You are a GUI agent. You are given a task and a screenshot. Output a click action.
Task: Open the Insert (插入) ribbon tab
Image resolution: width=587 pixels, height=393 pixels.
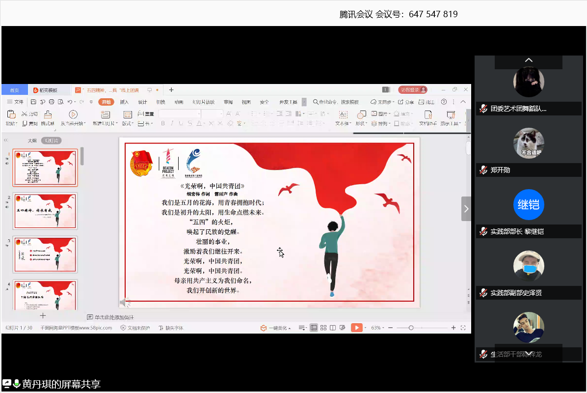point(124,102)
